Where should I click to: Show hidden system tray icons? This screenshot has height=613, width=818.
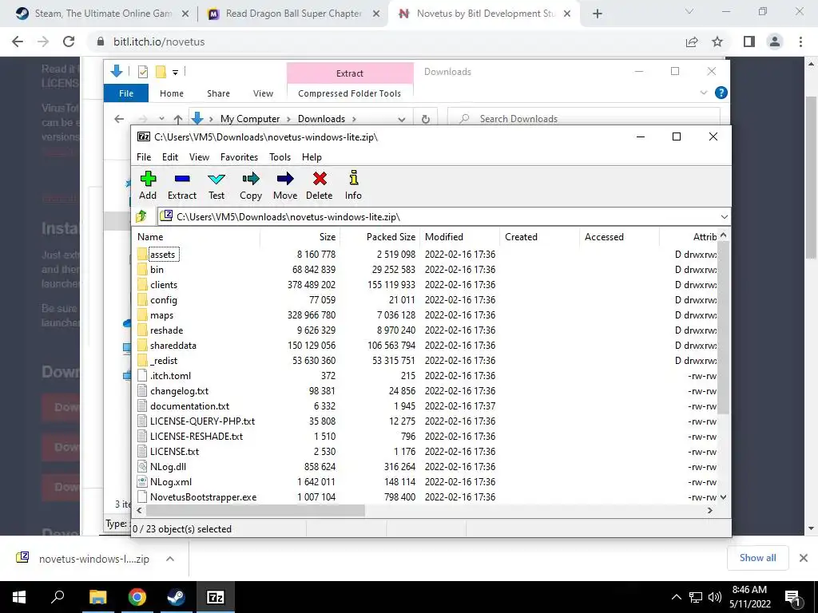pos(676,597)
